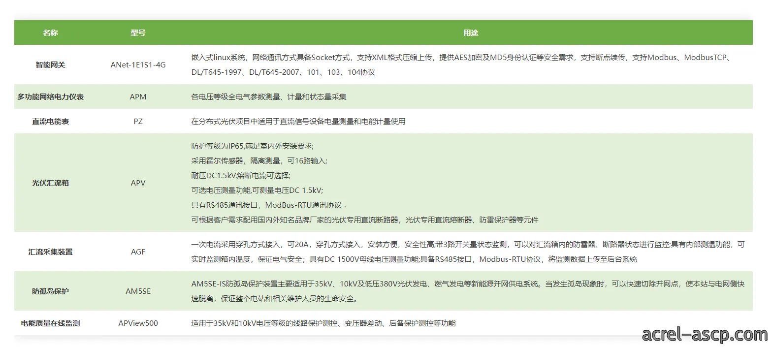Click the 型号 column header
This screenshot has width=773, height=347.
coord(138,32)
